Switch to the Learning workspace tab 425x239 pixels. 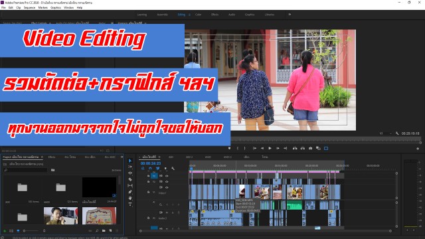click(x=142, y=15)
